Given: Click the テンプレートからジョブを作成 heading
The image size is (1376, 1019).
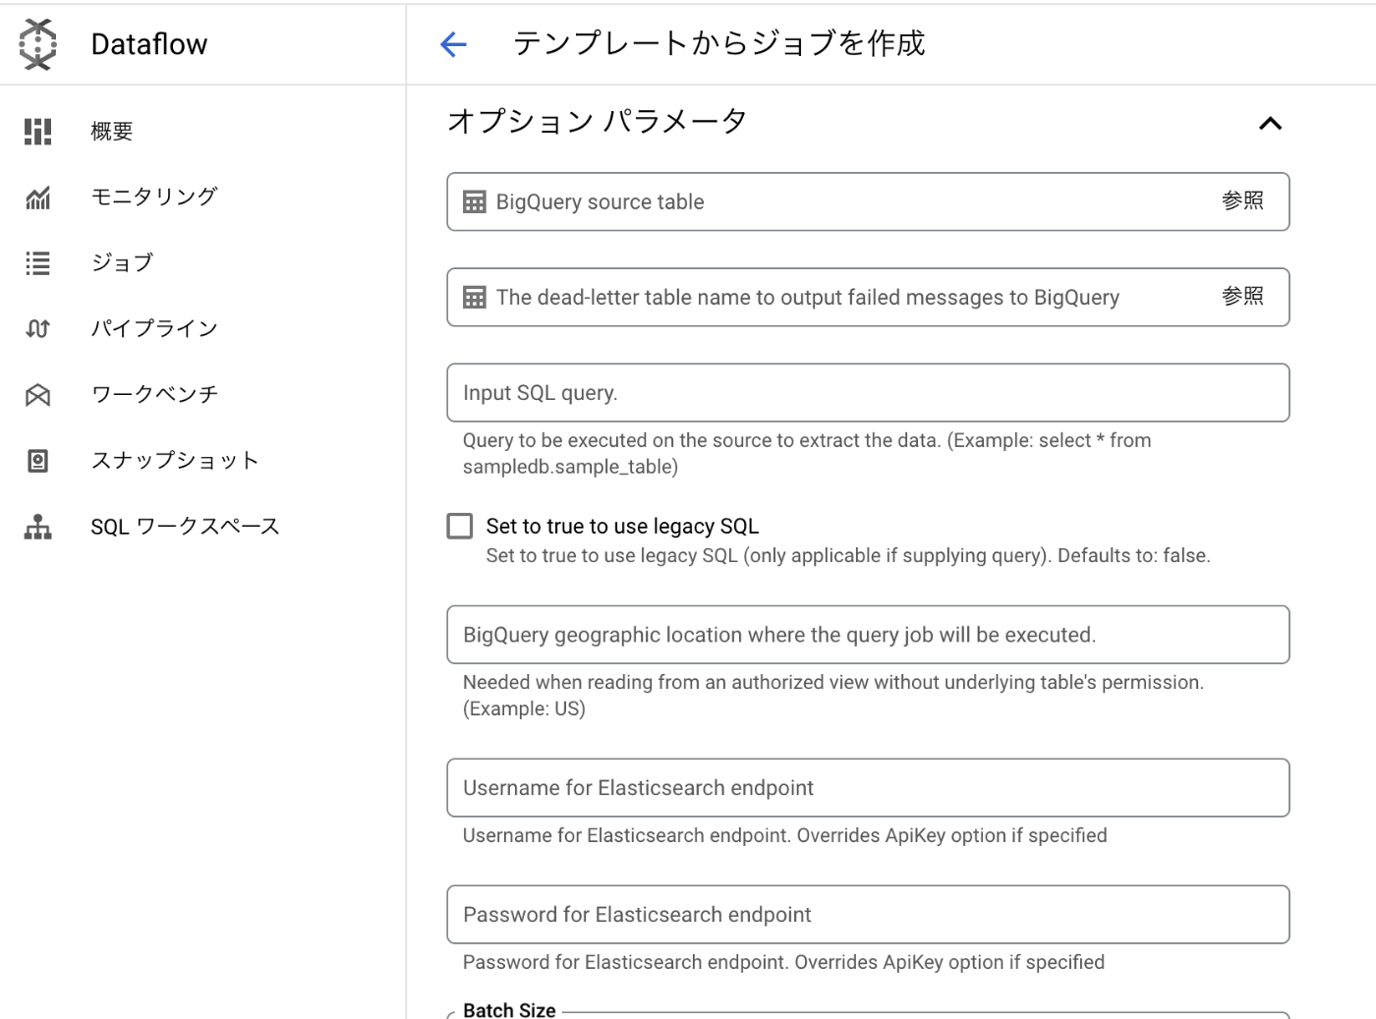Looking at the screenshot, I should click(x=718, y=43).
